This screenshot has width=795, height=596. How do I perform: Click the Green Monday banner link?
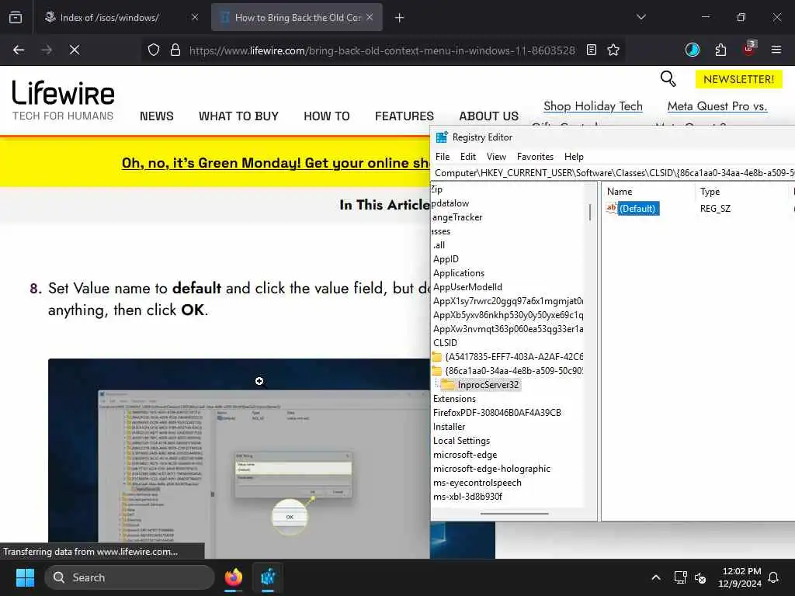click(x=276, y=163)
